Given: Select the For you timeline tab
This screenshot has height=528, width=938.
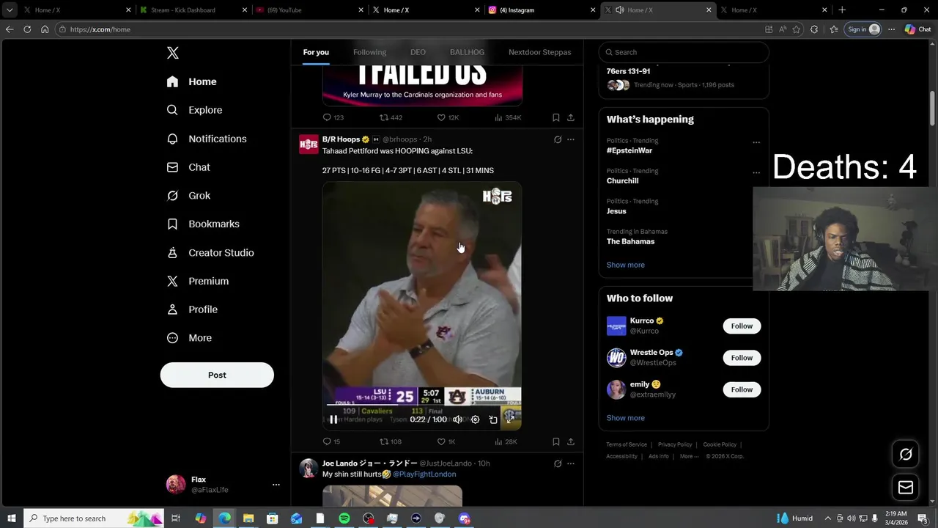Looking at the screenshot, I should tap(316, 52).
